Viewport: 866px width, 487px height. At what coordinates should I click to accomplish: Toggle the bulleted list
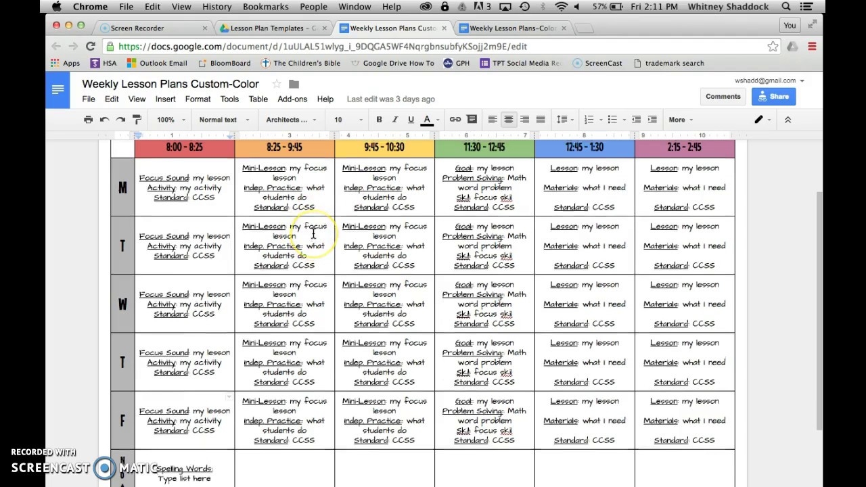[x=612, y=119]
